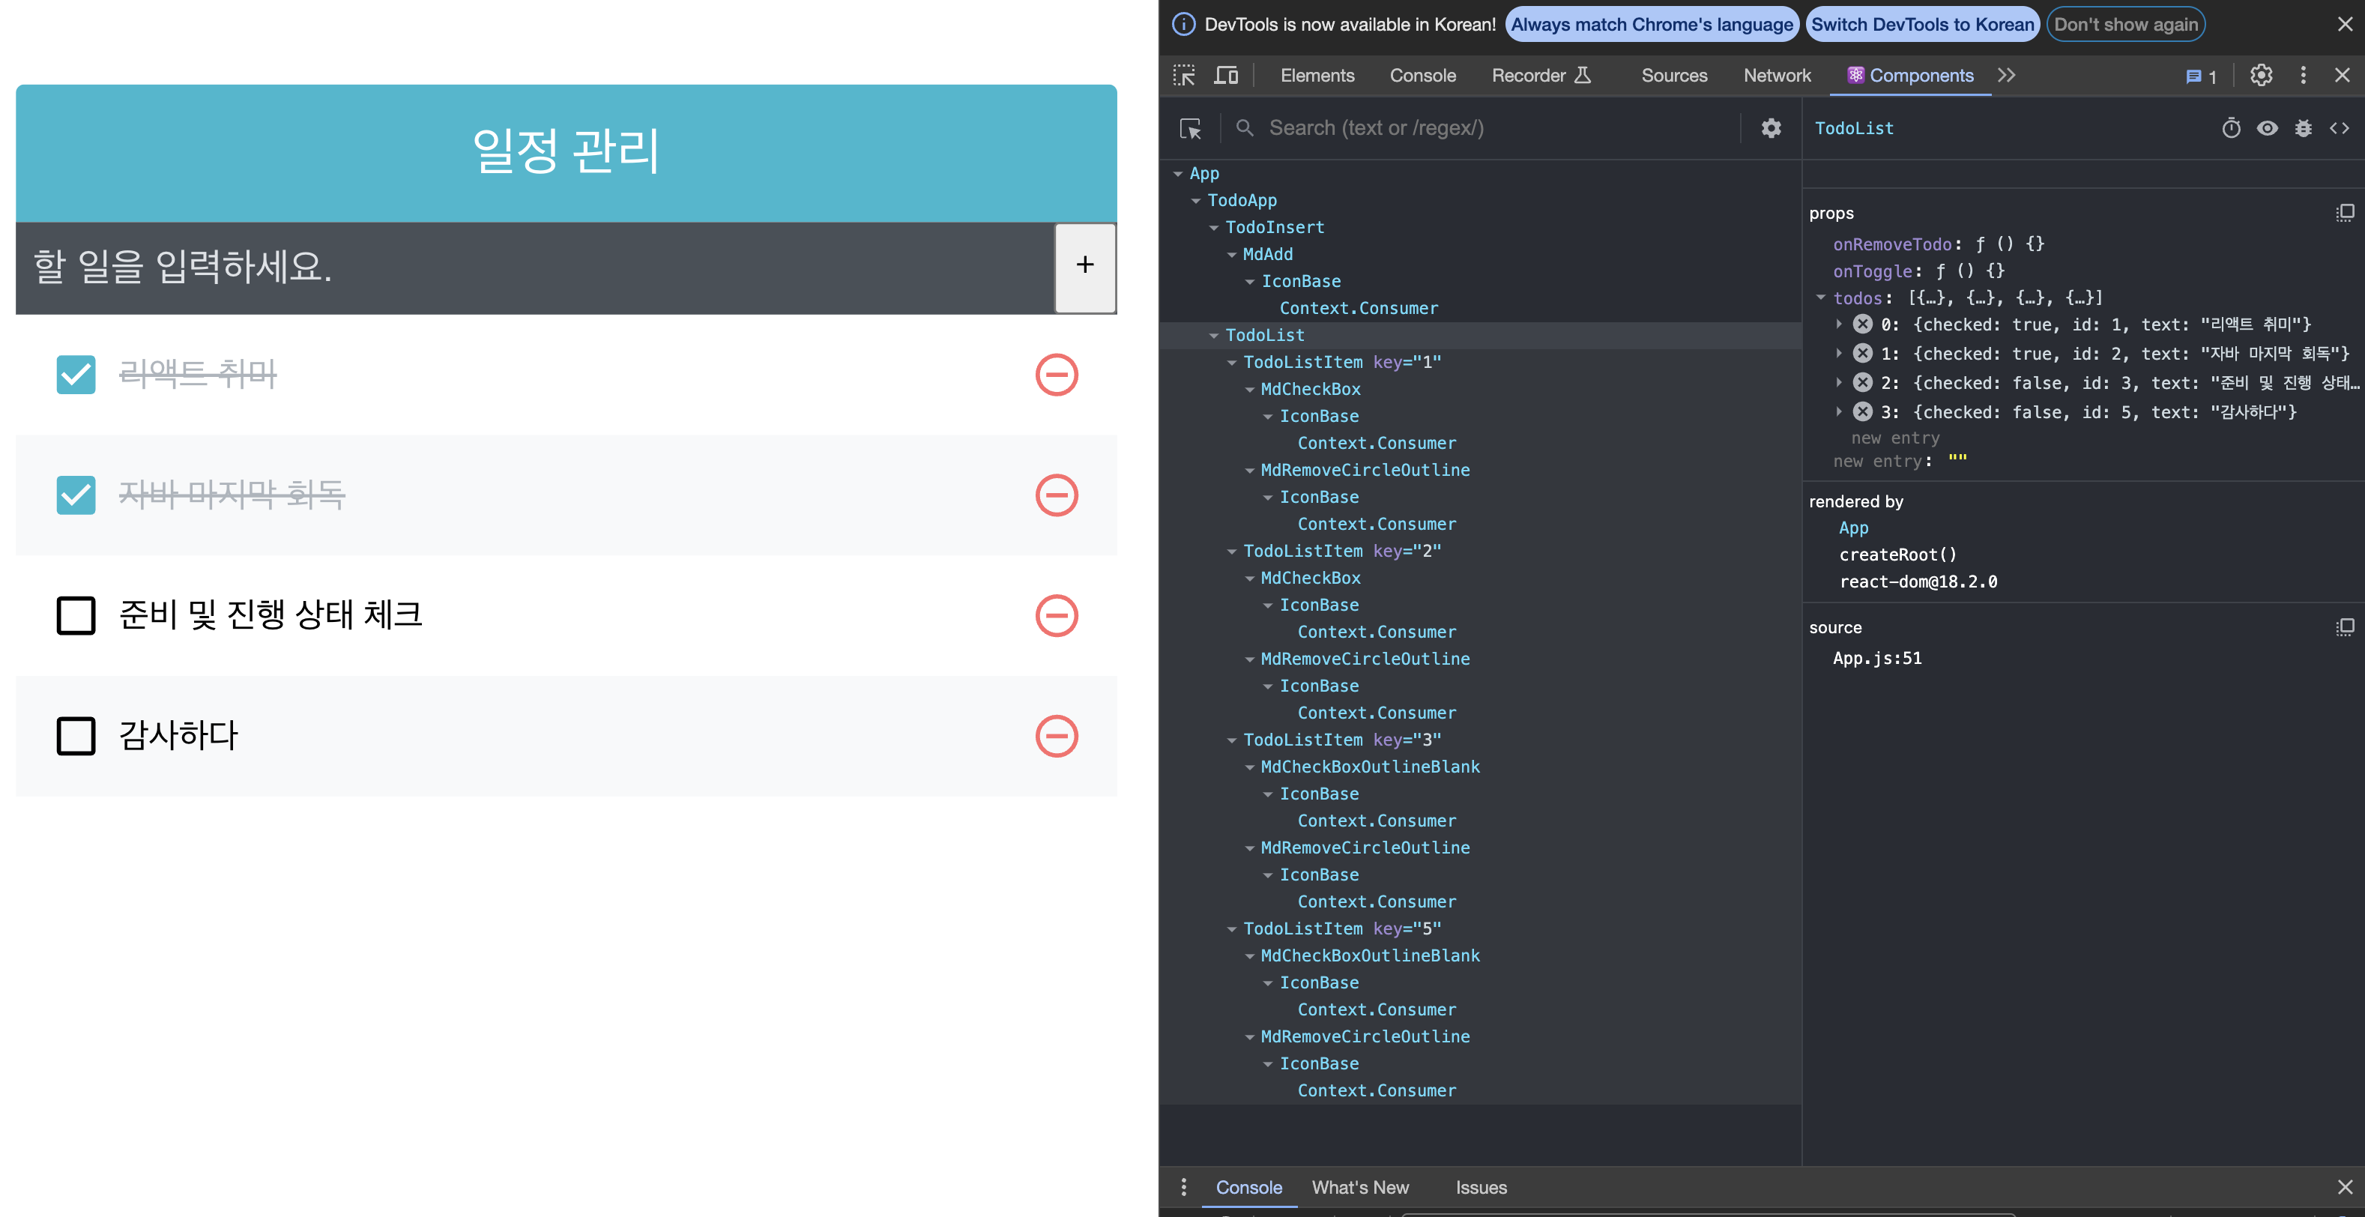Click Always match Chrome's language
The width and height of the screenshot is (2365, 1217).
pyautogui.click(x=1652, y=25)
